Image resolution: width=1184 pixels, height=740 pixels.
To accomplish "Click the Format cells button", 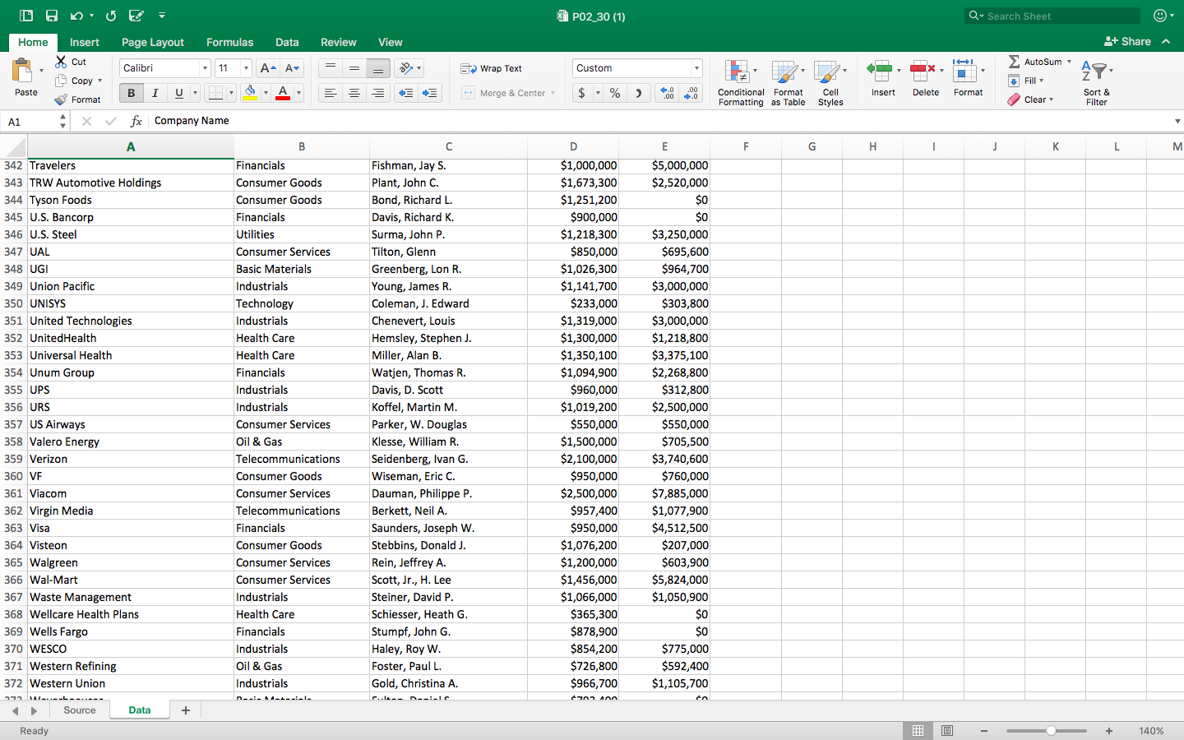I will tap(968, 79).
